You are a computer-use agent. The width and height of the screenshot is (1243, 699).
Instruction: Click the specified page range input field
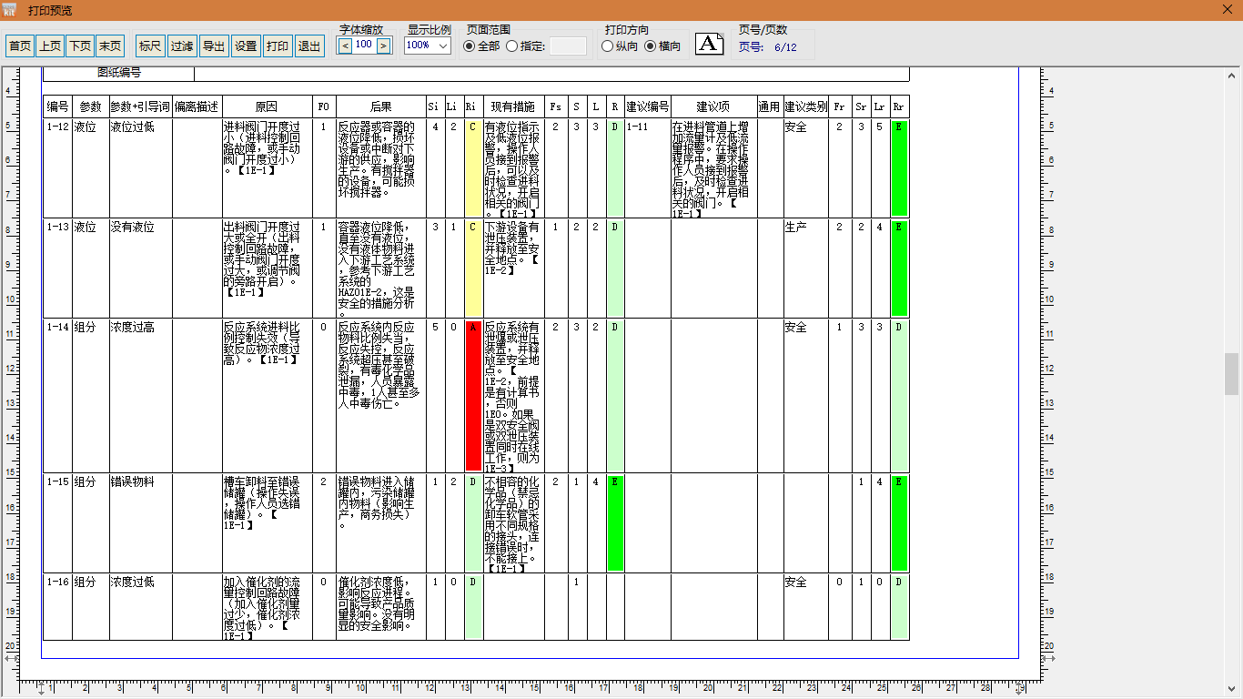568,46
